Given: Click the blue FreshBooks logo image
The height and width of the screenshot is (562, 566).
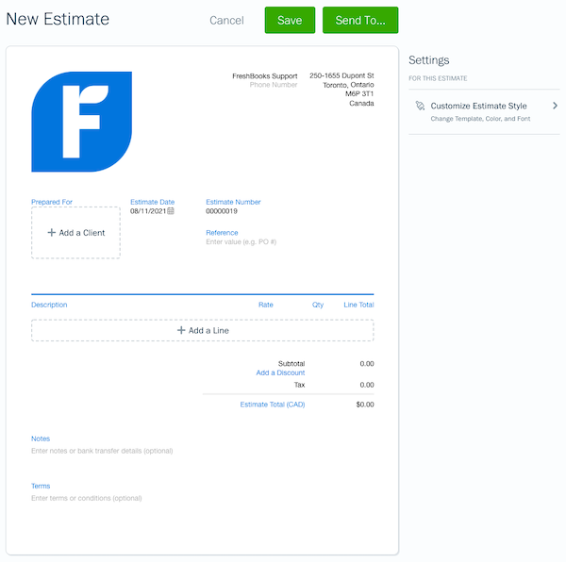Looking at the screenshot, I should (81, 122).
